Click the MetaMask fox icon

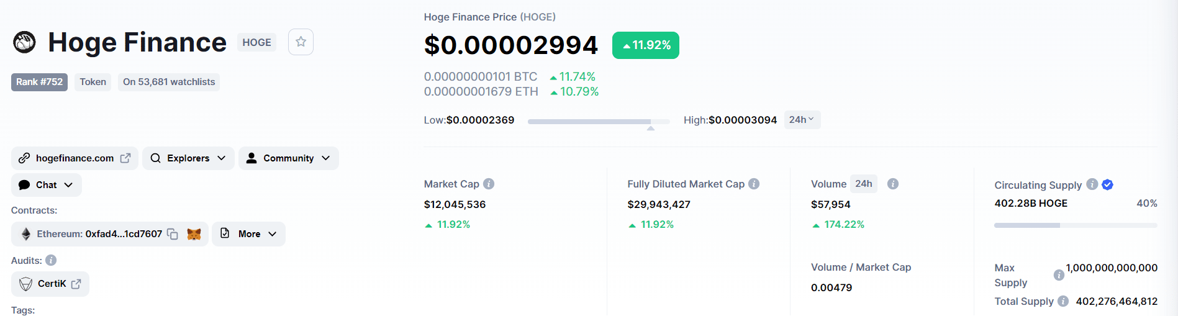(194, 234)
